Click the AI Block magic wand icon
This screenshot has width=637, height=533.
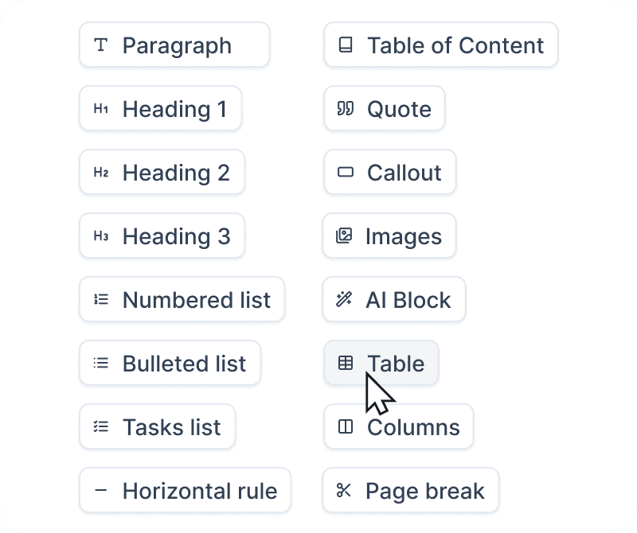click(344, 300)
